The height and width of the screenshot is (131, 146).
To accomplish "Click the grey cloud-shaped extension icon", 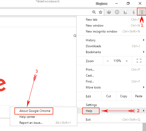I will coord(109,12).
